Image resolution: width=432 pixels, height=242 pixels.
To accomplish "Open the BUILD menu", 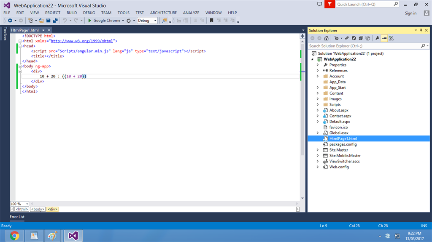I will click(72, 13).
